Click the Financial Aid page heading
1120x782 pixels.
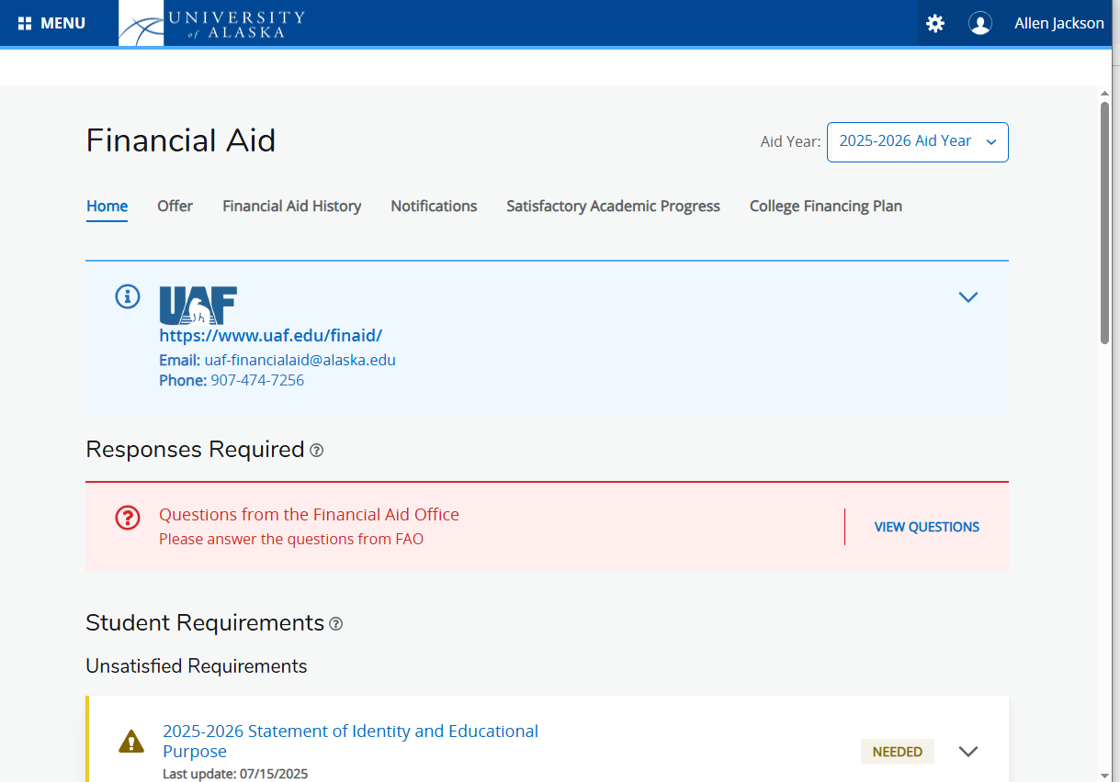(181, 141)
